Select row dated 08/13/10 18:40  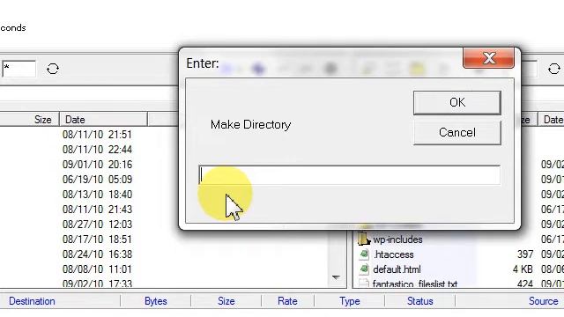pyautogui.click(x=97, y=195)
